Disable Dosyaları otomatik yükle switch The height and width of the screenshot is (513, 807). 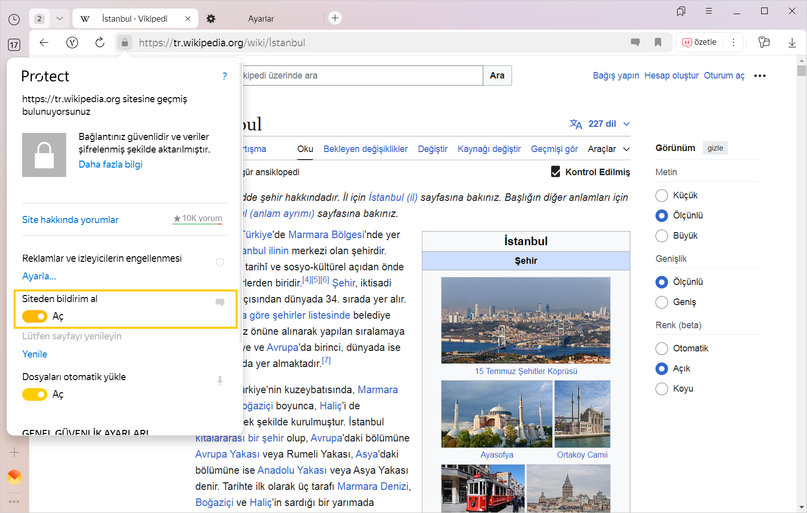coord(35,394)
